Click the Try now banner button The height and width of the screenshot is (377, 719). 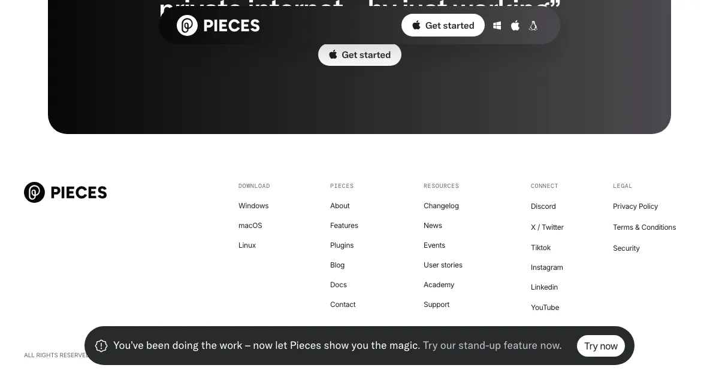[x=600, y=346]
